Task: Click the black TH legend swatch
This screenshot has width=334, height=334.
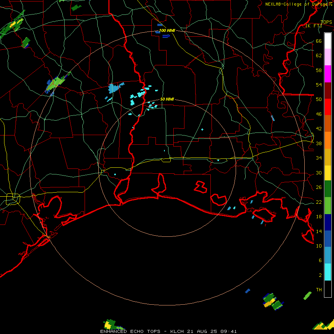Action: click(328, 289)
